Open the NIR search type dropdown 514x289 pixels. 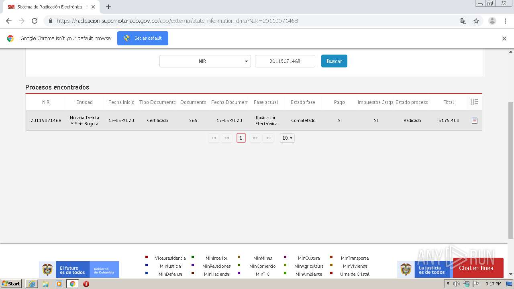coord(205,61)
